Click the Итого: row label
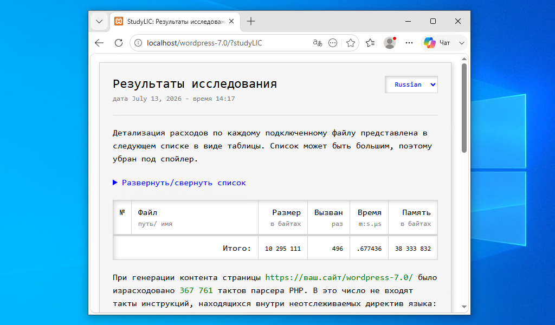 point(237,248)
